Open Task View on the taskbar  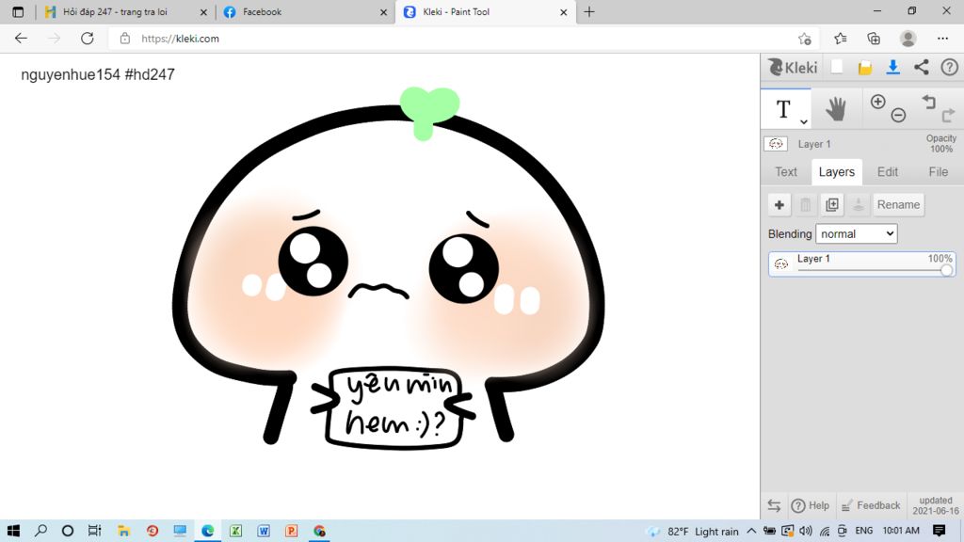tap(94, 531)
